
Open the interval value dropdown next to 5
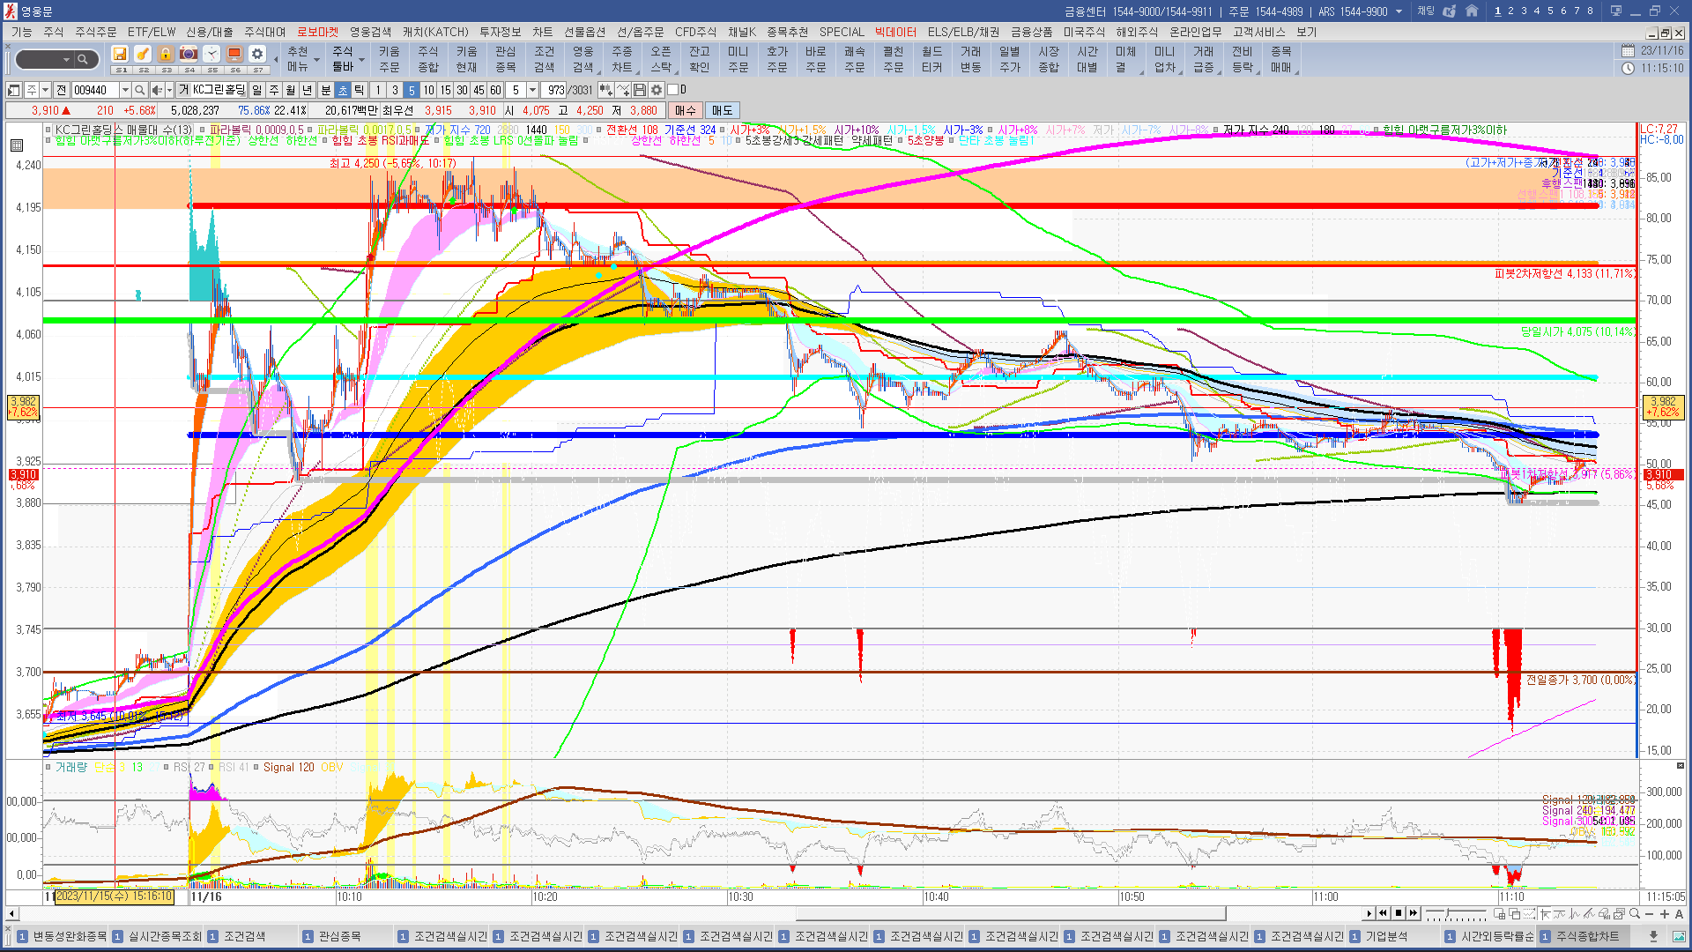[532, 90]
